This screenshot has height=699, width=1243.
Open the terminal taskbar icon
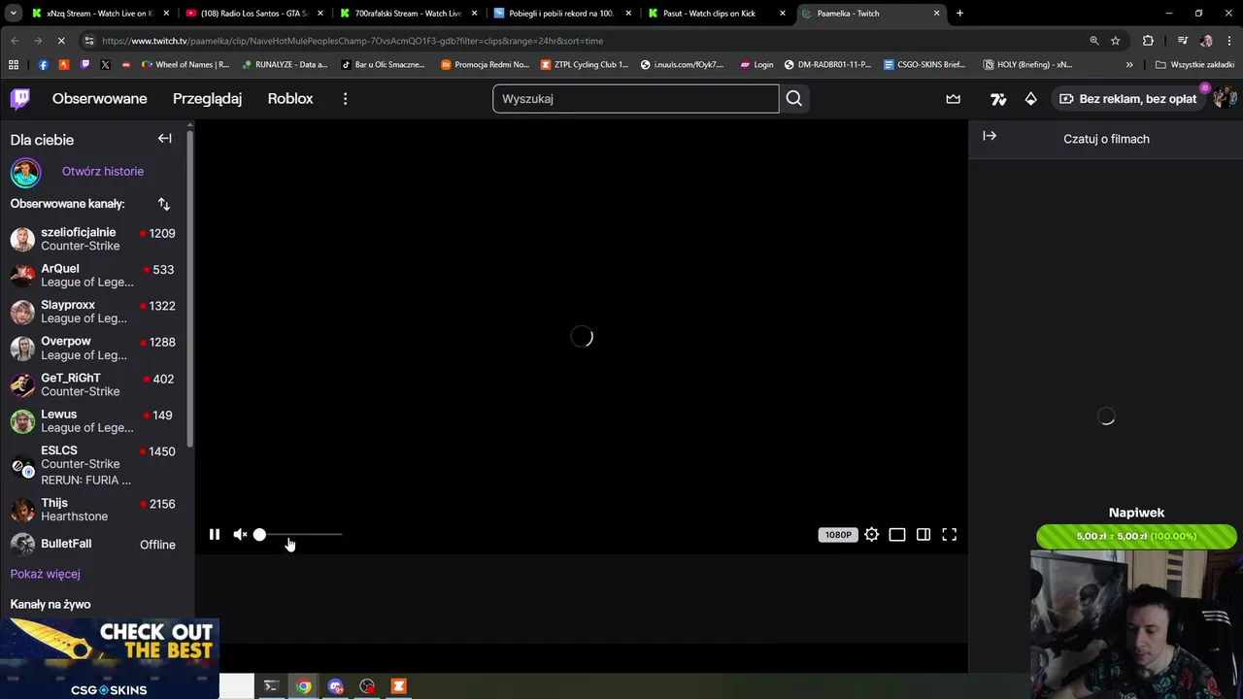(x=271, y=686)
